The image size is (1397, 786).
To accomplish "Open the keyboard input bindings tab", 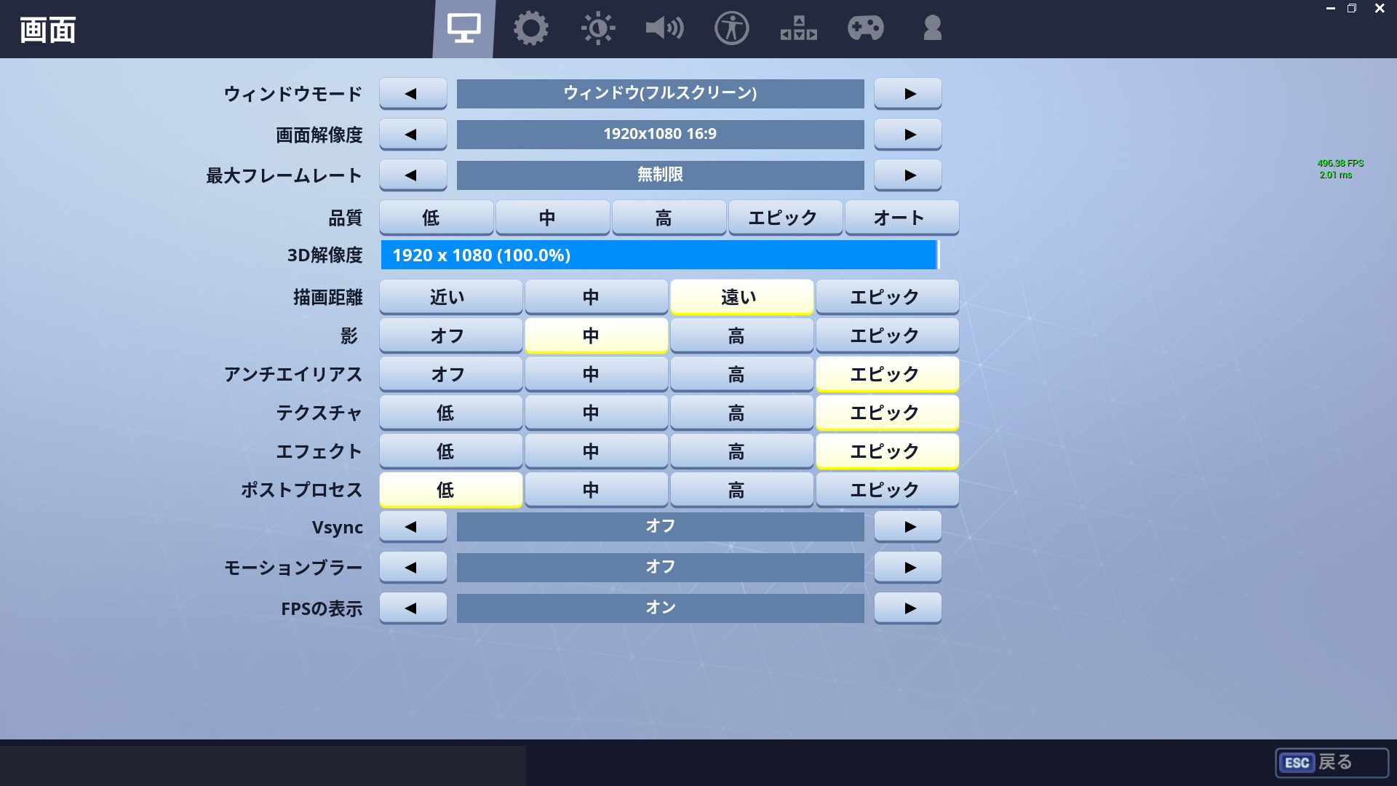I will tap(798, 29).
